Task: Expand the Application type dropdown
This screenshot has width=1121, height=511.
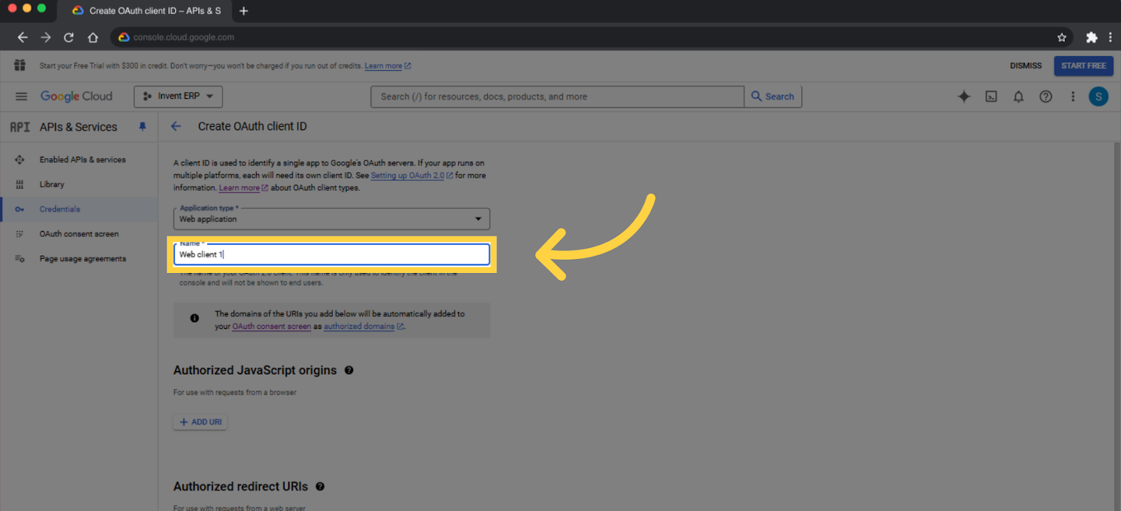Action: click(x=331, y=218)
